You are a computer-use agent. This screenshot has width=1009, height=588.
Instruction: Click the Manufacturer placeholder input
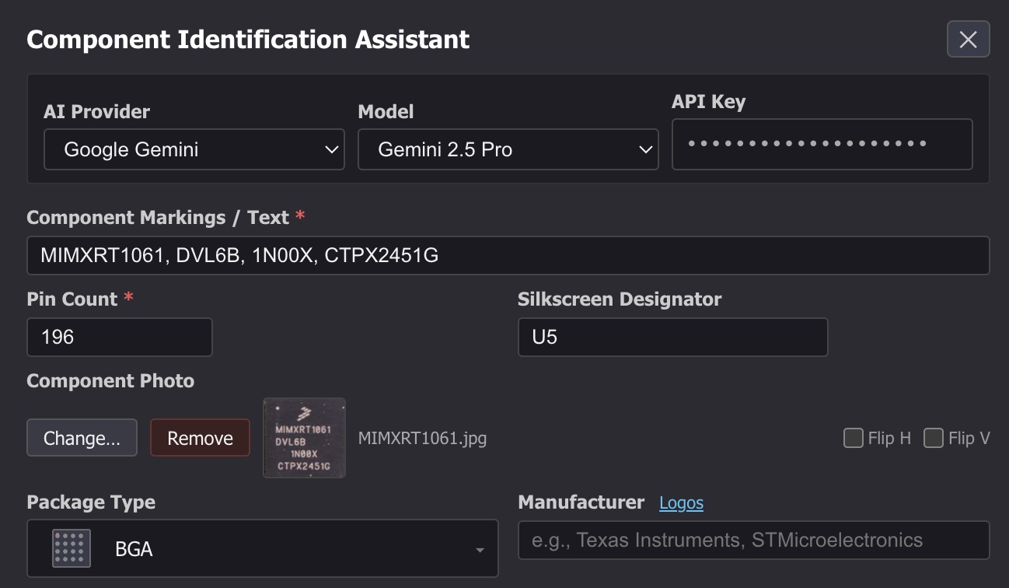pos(753,540)
